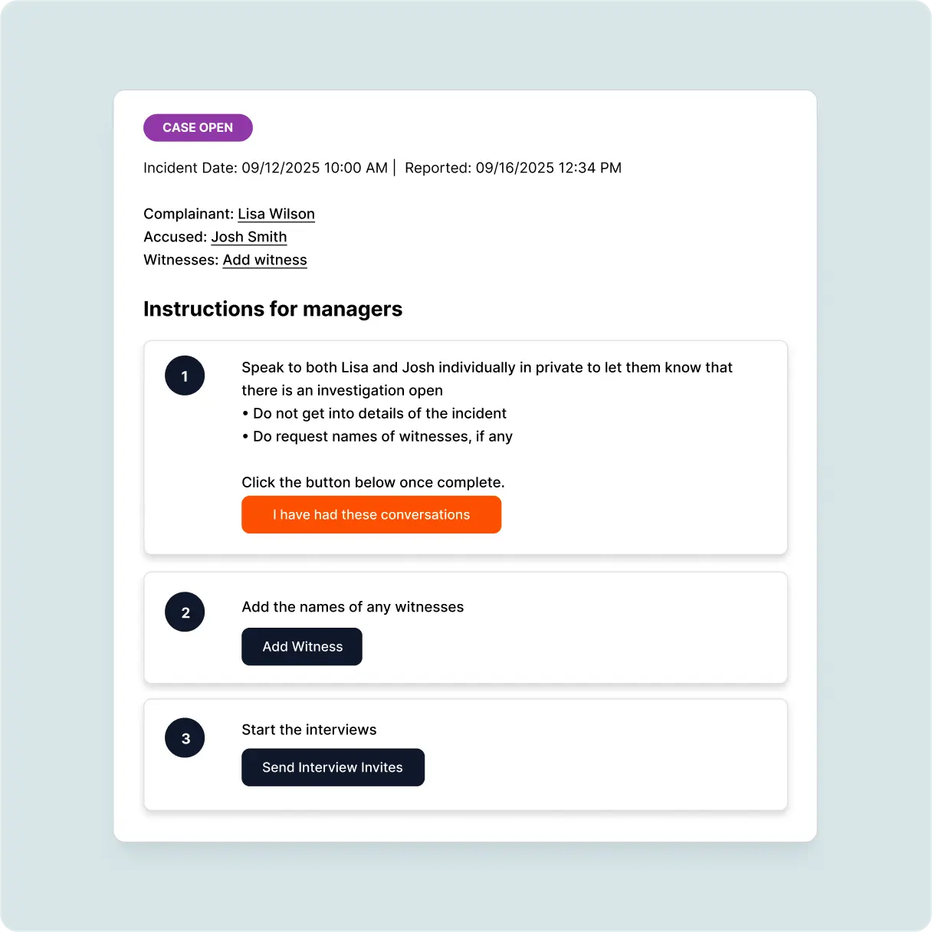Select the Speak to both Lisa and Josh card

(x=465, y=448)
